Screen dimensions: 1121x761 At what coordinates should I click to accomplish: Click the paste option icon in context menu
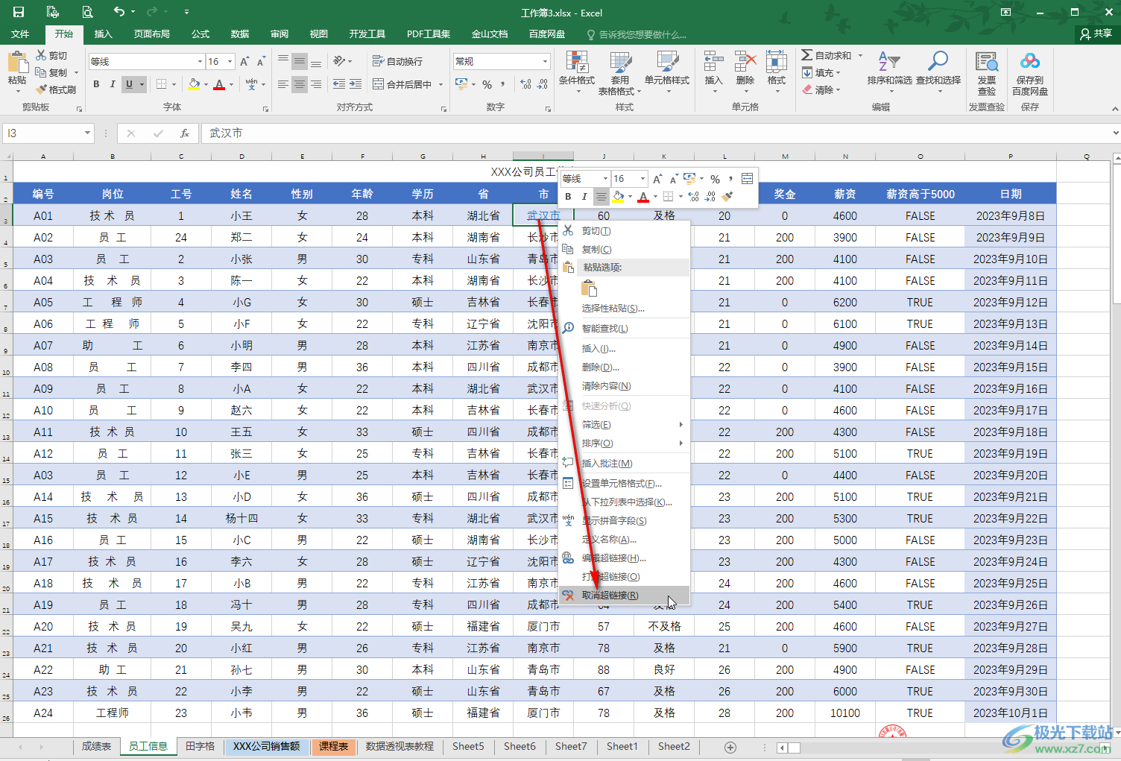589,288
